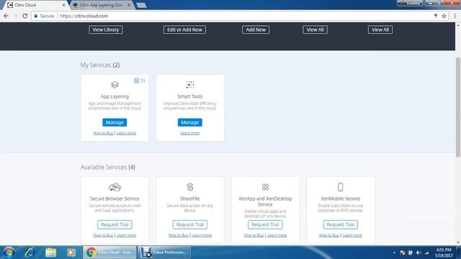Click the "Available Services (4)" heading

(108, 167)
